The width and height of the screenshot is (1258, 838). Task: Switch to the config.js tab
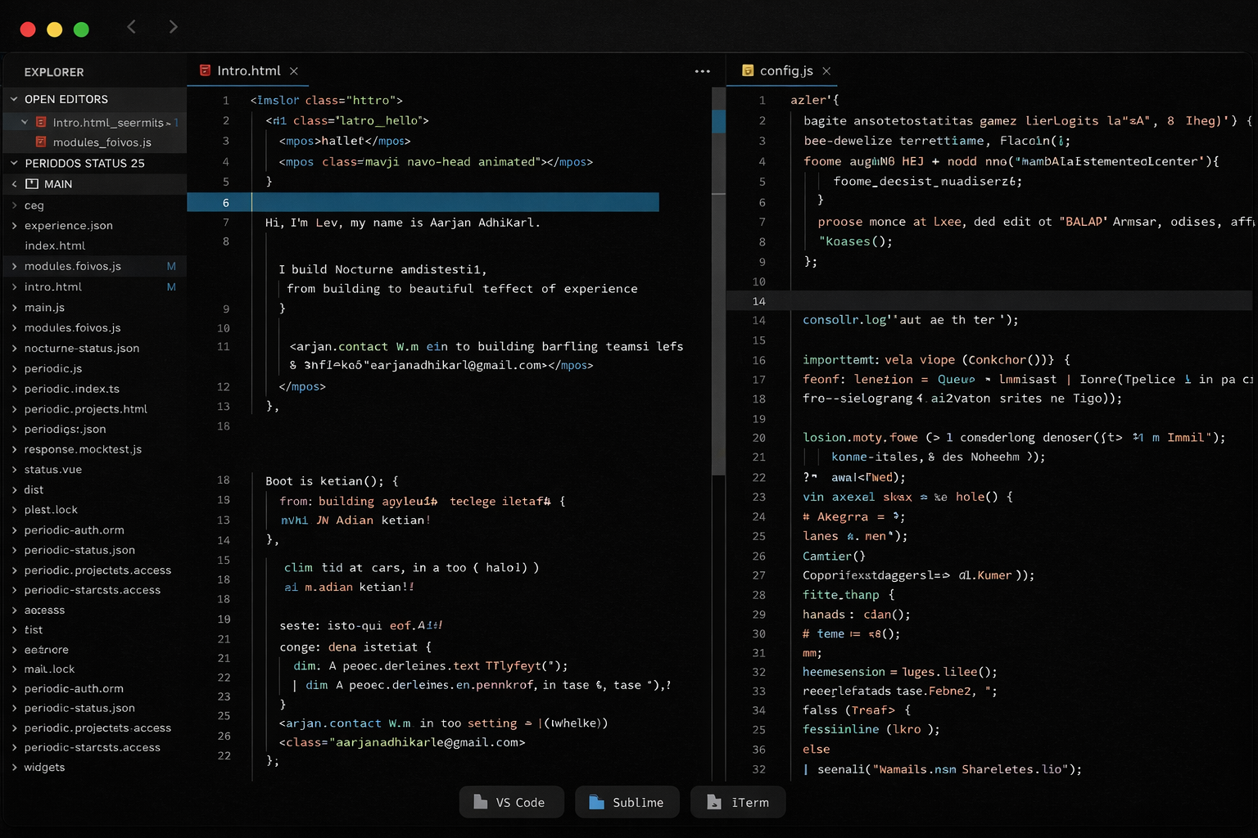785,71
